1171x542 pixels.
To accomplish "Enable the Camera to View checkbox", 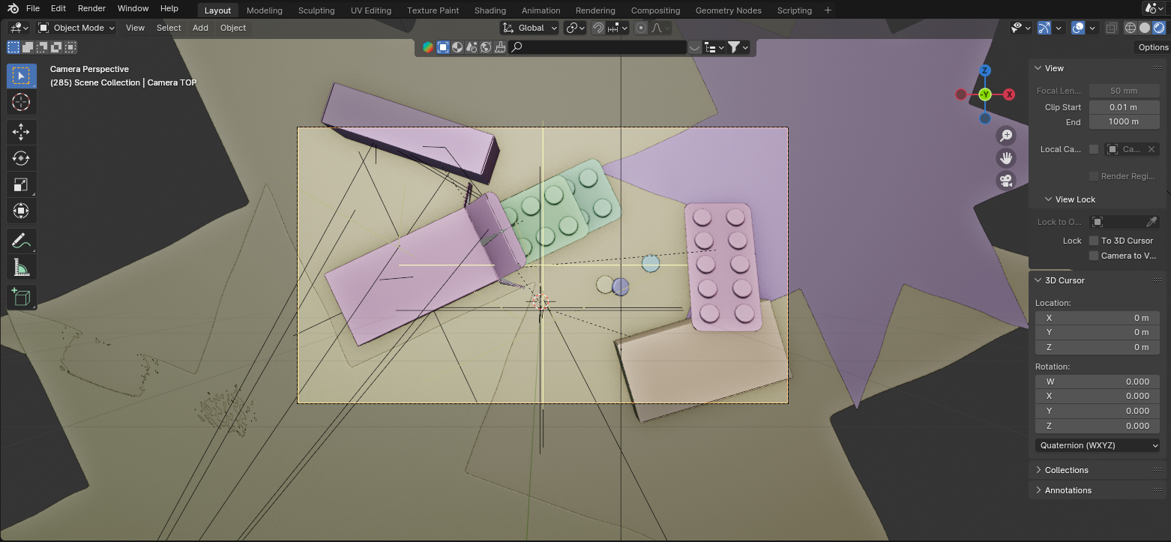I will tap(1092, 255).
